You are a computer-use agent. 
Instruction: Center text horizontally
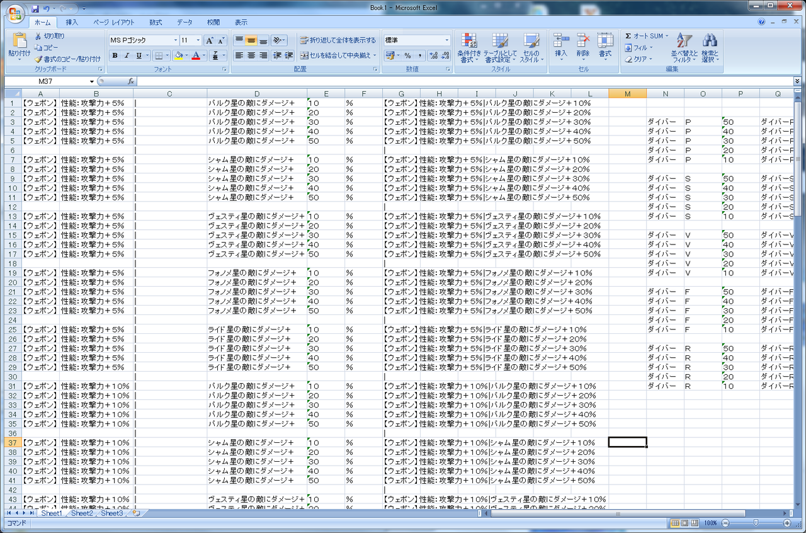[251, 55]
